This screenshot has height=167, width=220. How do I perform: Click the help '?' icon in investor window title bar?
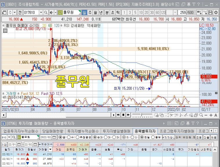(198, 123)
